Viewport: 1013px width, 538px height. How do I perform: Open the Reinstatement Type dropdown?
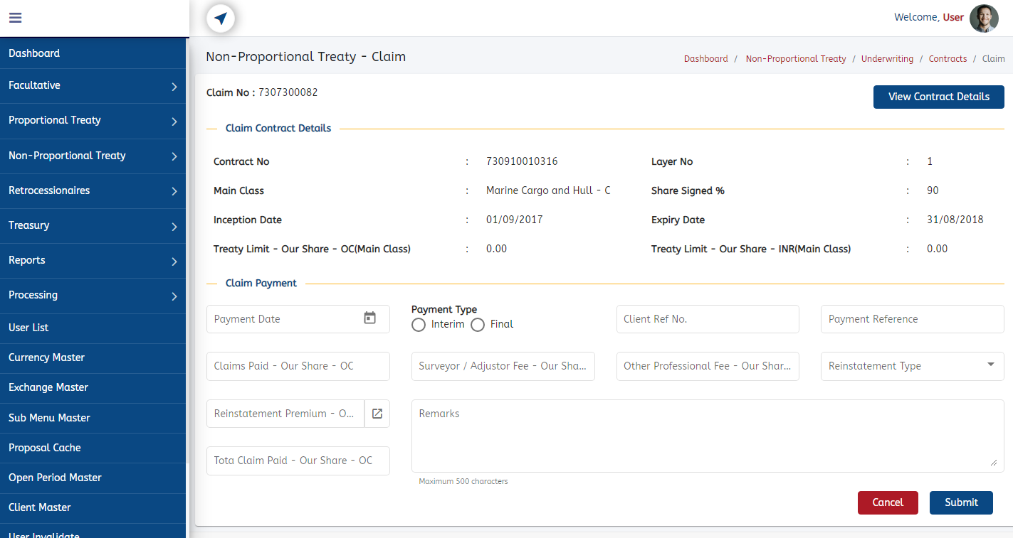tap(912, 366)
